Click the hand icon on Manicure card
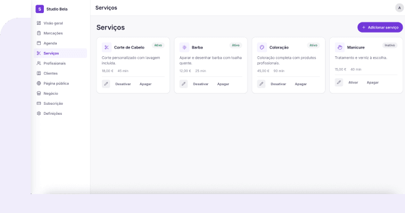The width and height of the screenshot is (405, 213). 340,47
